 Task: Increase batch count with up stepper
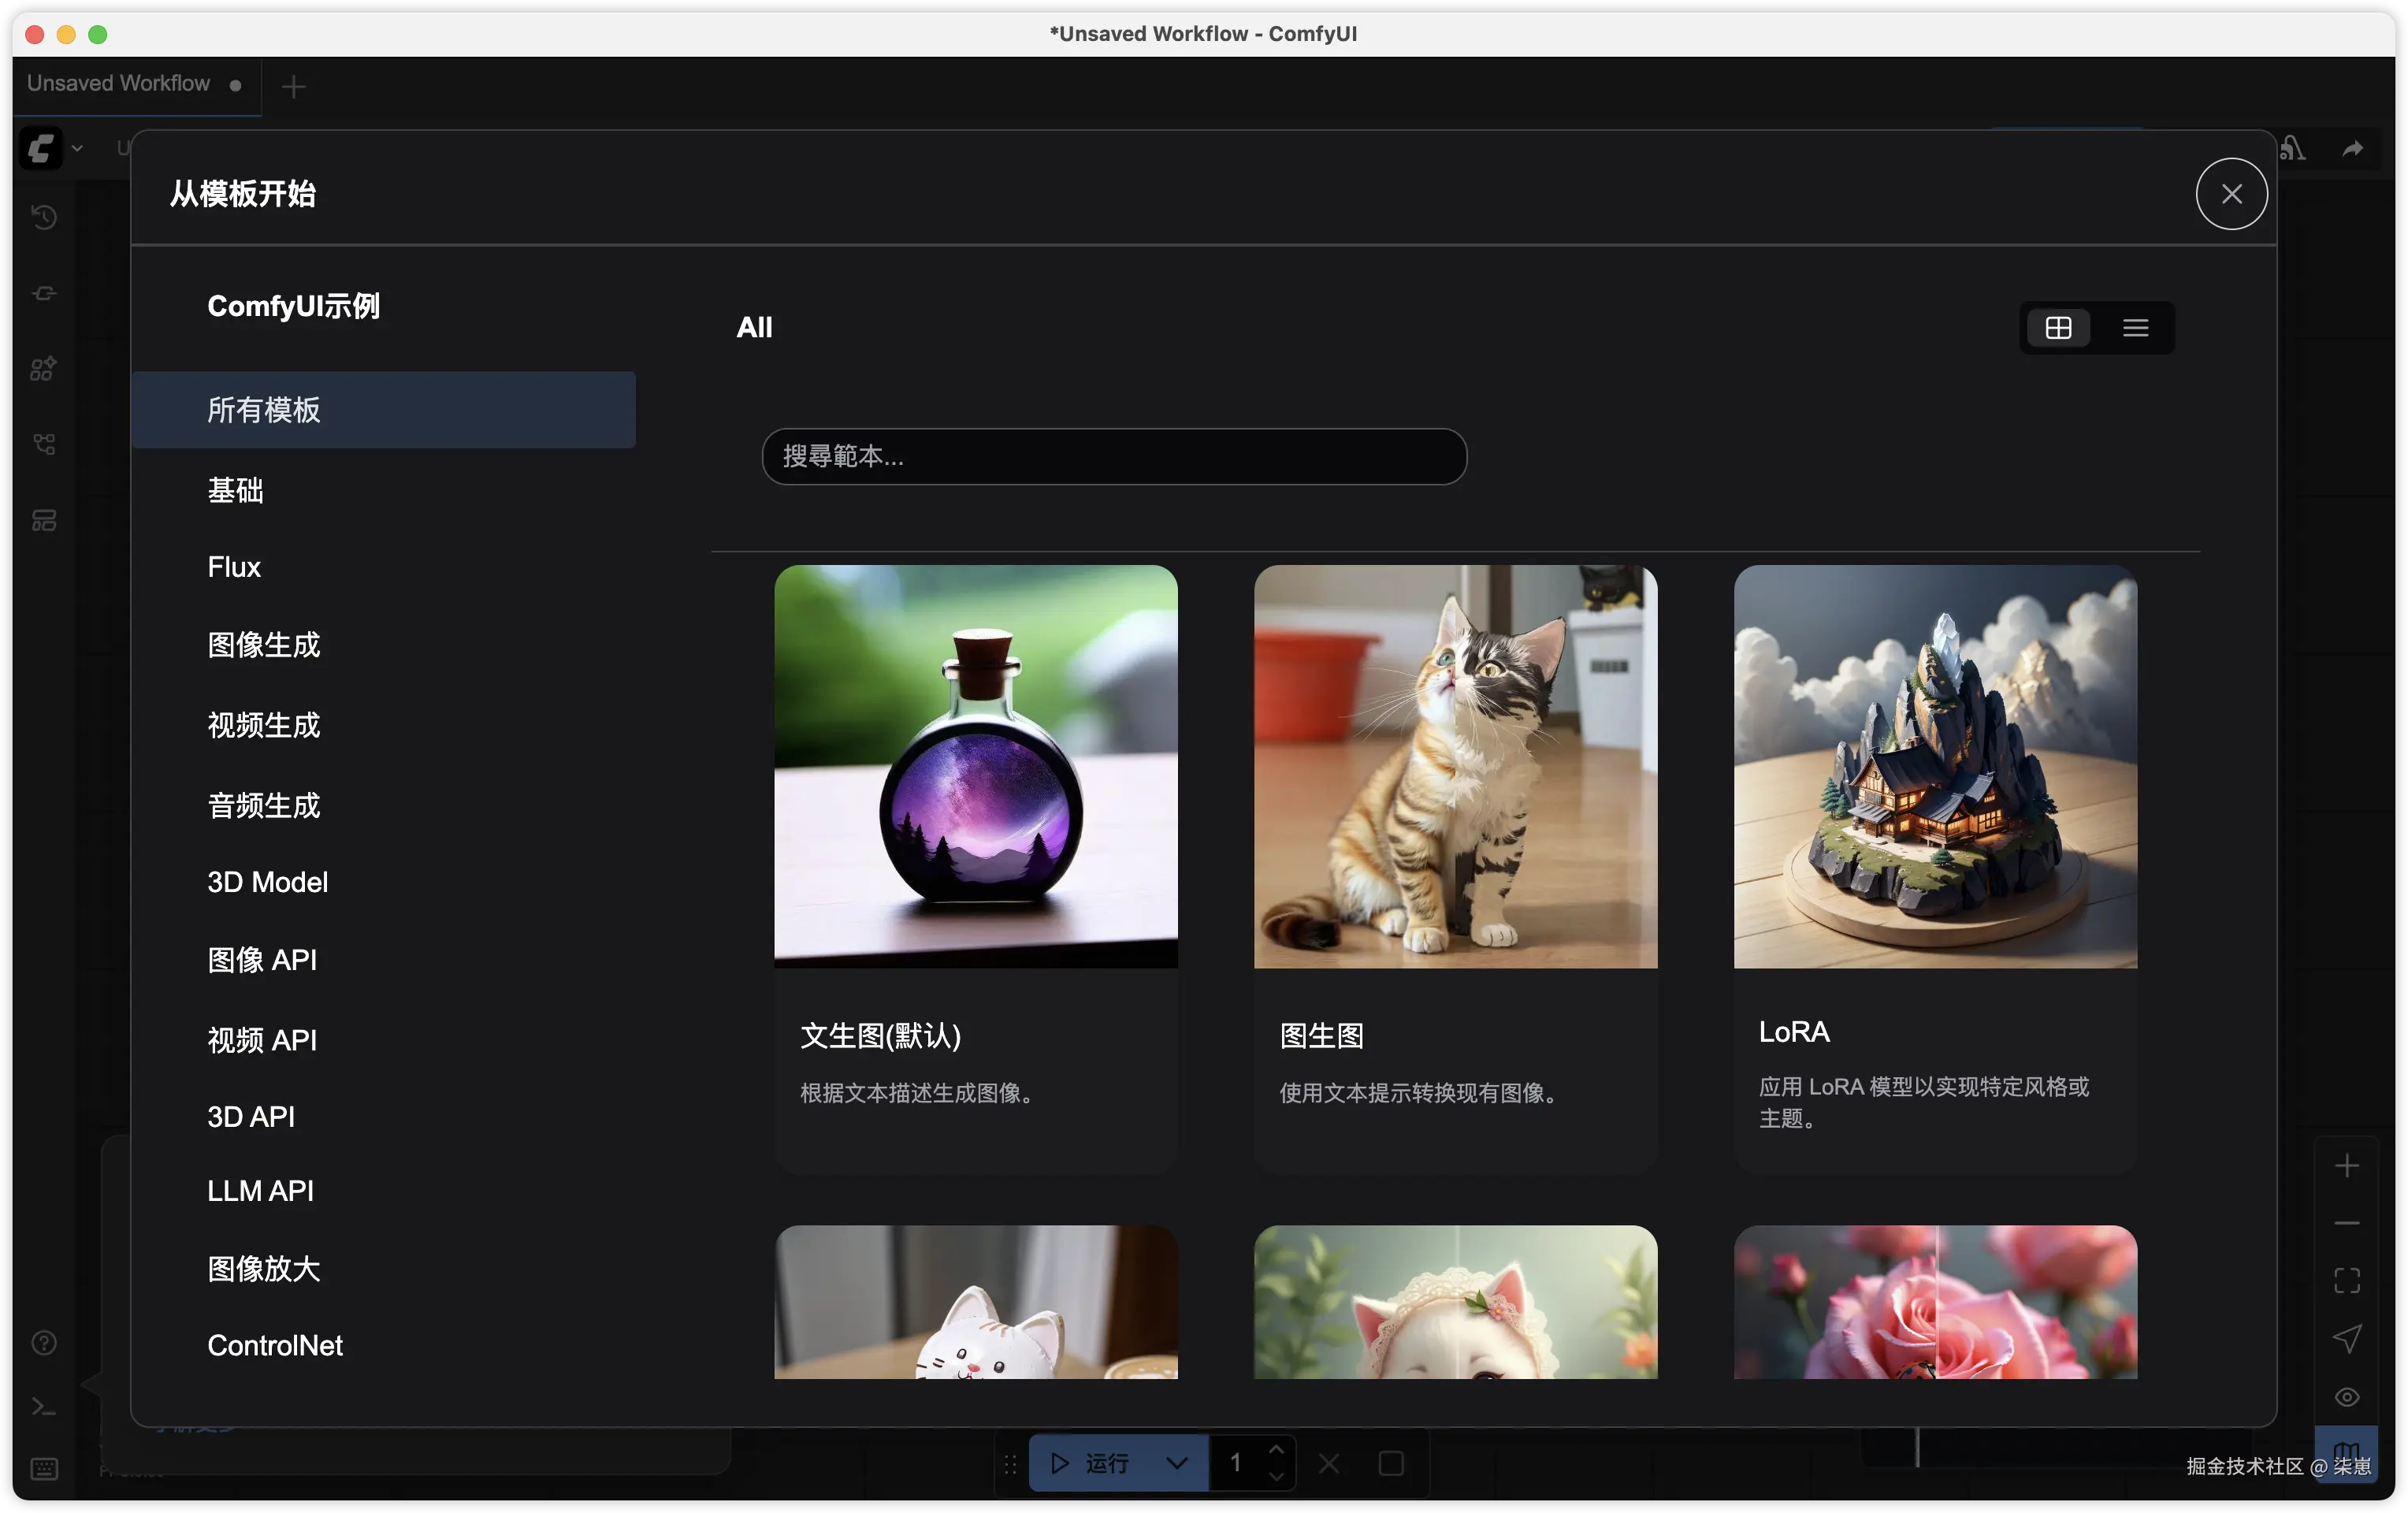pos(1276,1450)
